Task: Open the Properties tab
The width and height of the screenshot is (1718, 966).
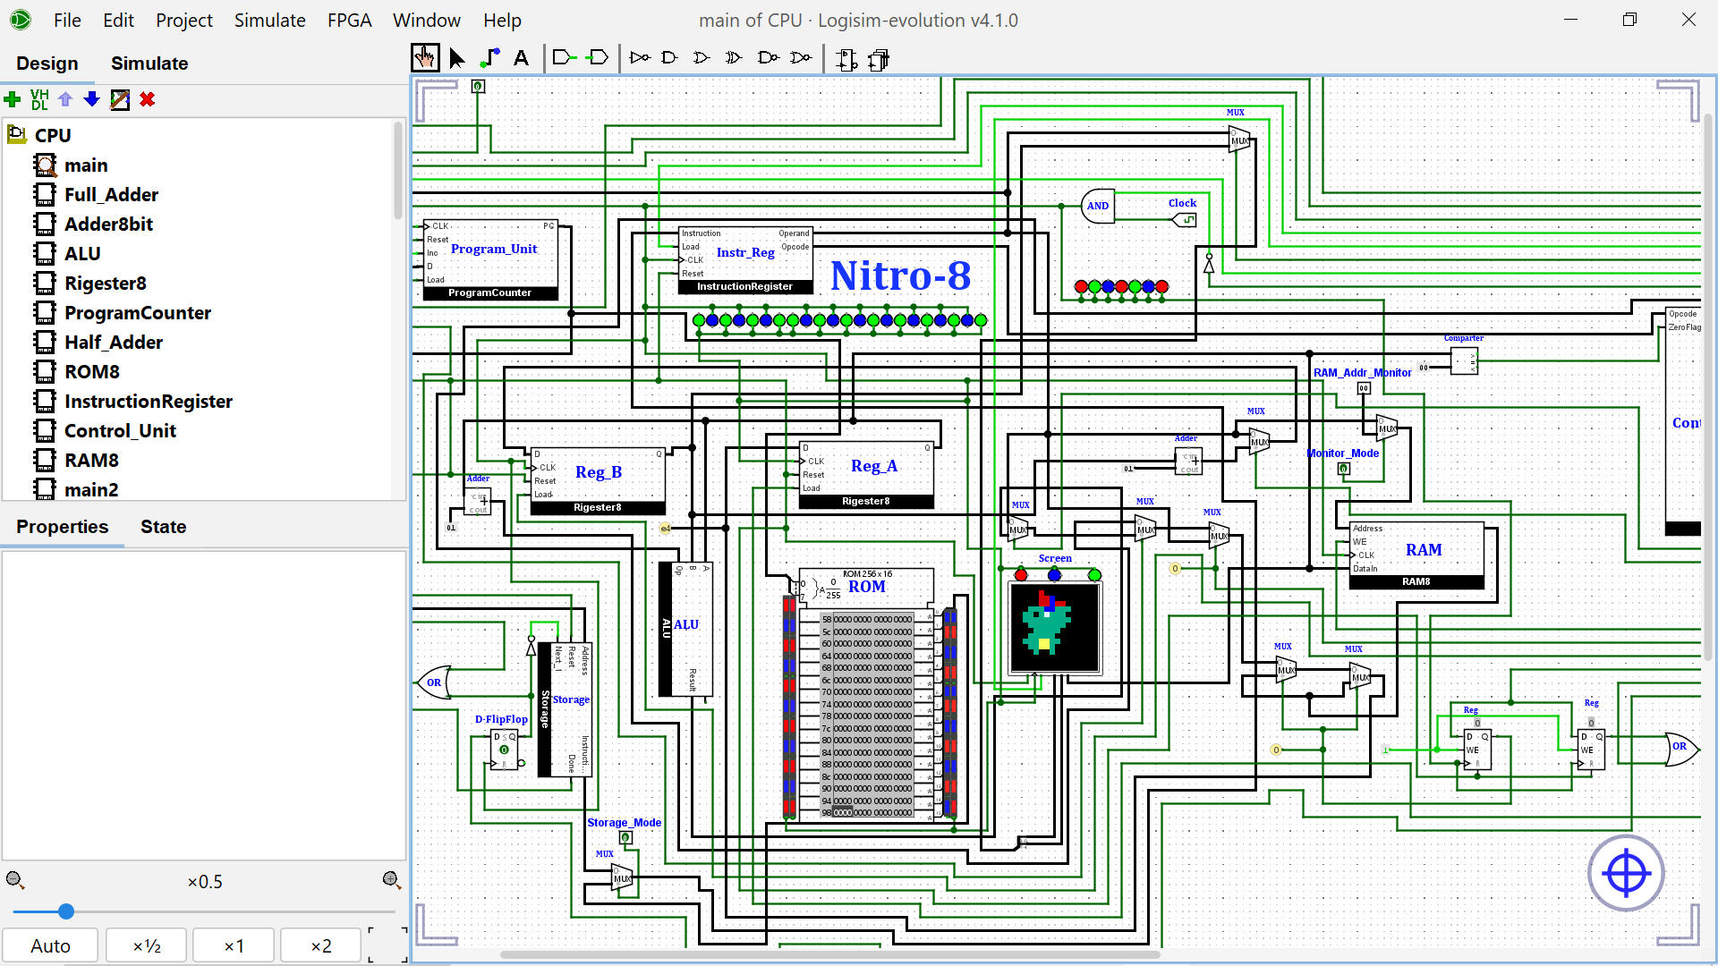Action: pos(63,527)
